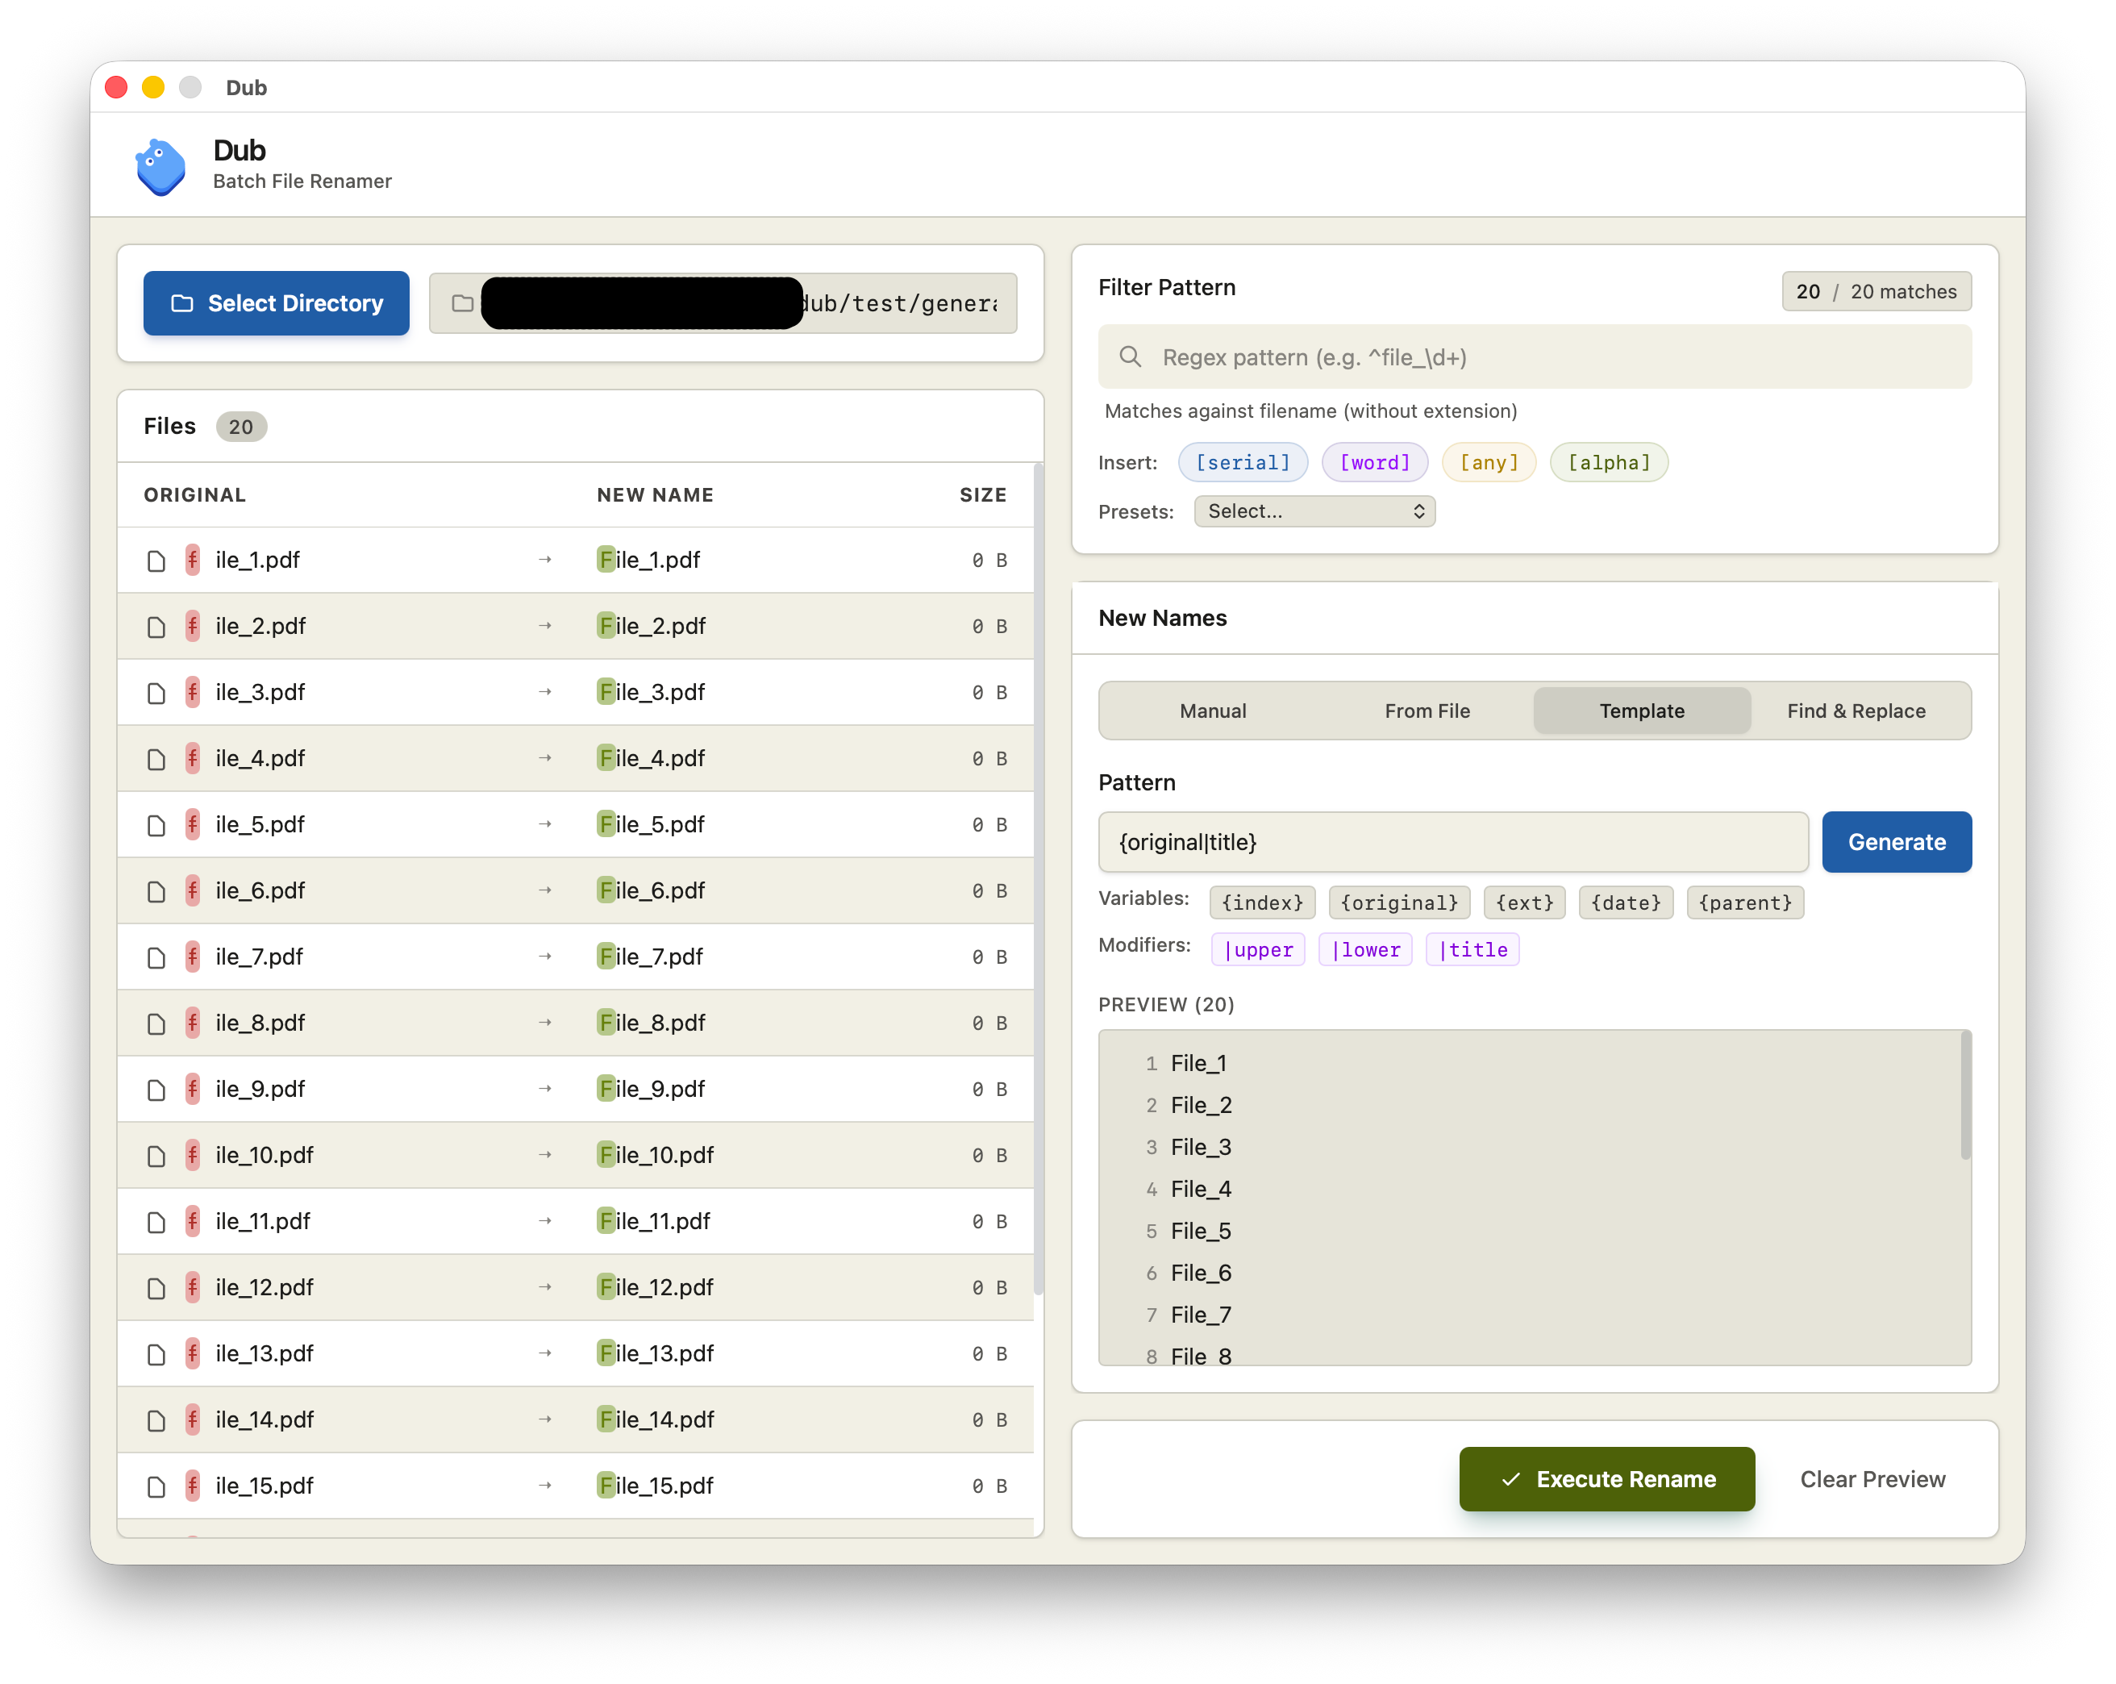Insert the {index} variable chip

click(1261, 902)
